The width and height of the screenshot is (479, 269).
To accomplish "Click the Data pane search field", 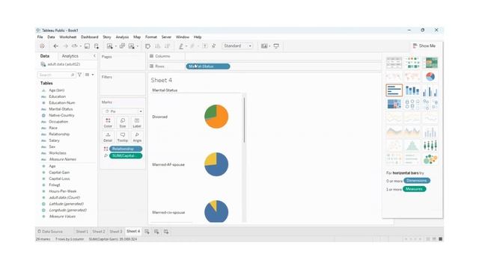I will (x=57, y=75).
